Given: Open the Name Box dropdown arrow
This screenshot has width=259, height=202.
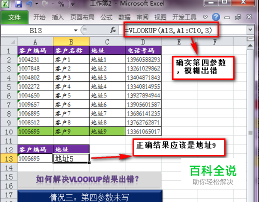Looking at the screenshot, I should point(76,31).
